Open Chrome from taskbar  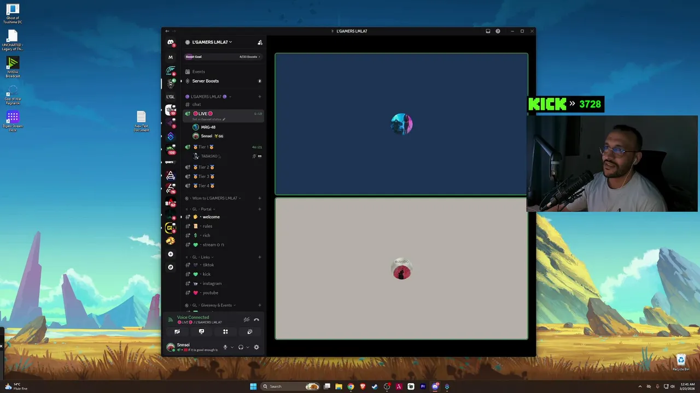coord(351,386)
